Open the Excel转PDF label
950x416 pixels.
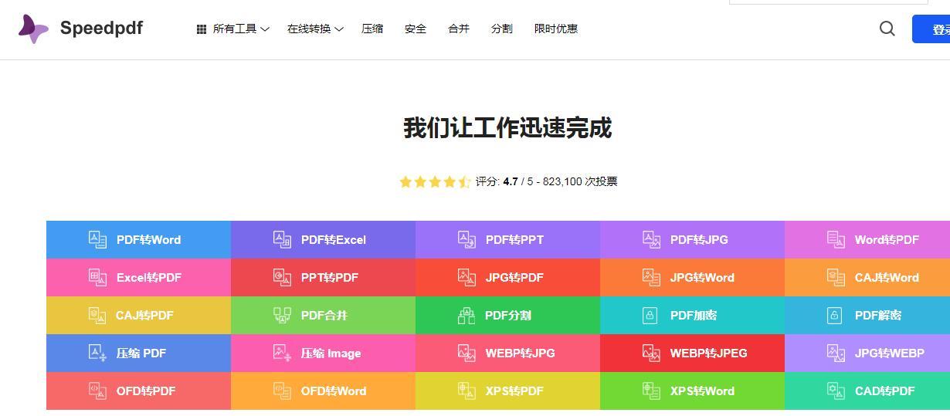click(149, 278)
